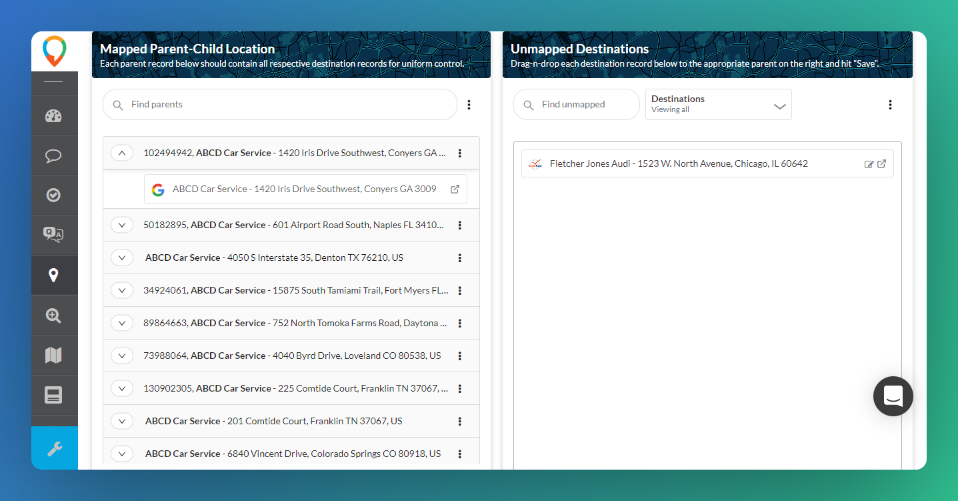Expand the Colorado Springs parent row
The width and height of the screenshot is (958, 501).
coord(122,454)
